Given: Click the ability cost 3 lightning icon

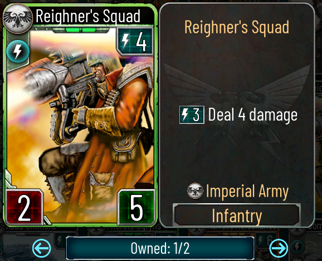Looking at the screenshot, I should (x=192, y=114).
